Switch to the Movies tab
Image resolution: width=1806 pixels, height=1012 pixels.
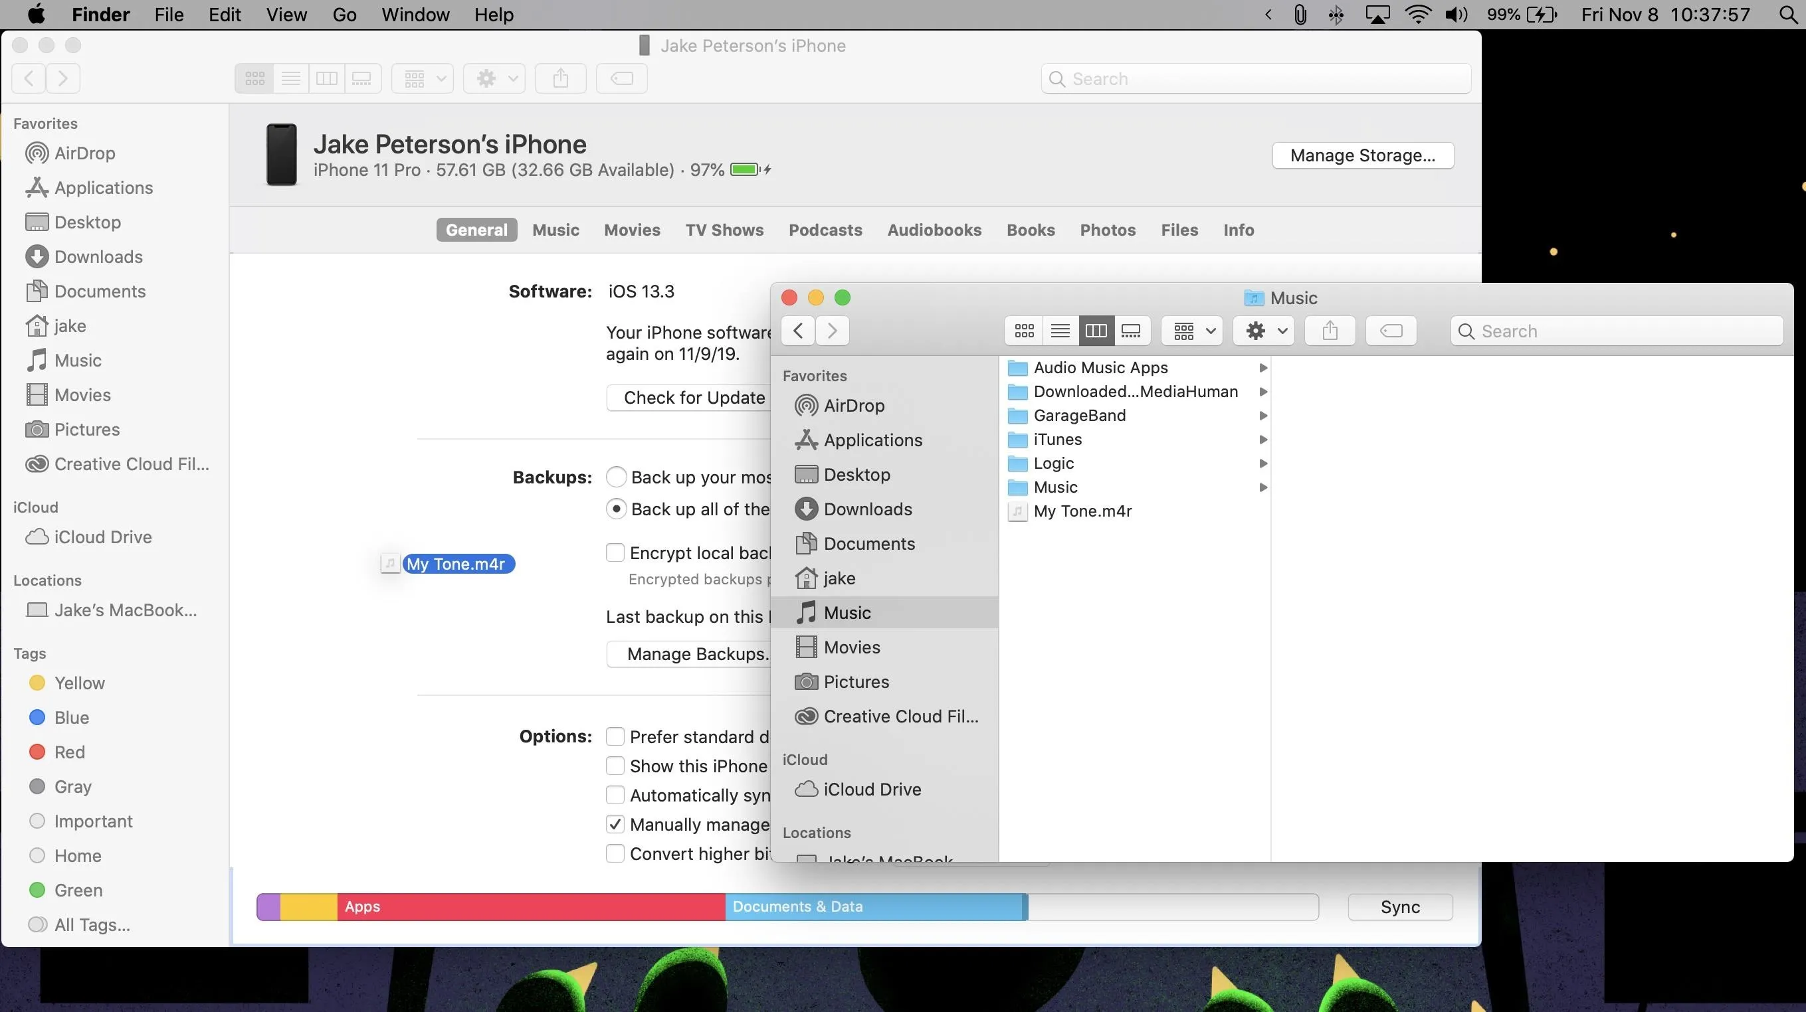[632, 230]
